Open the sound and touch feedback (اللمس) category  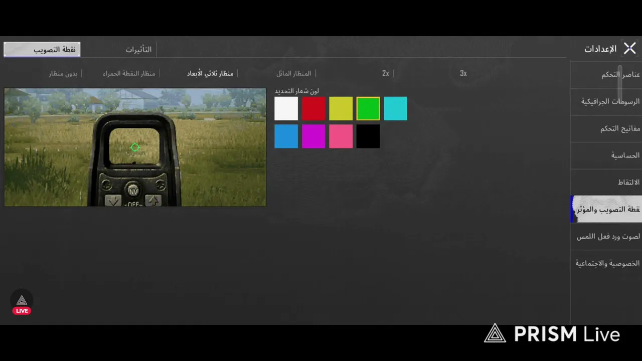pos(606,237)
